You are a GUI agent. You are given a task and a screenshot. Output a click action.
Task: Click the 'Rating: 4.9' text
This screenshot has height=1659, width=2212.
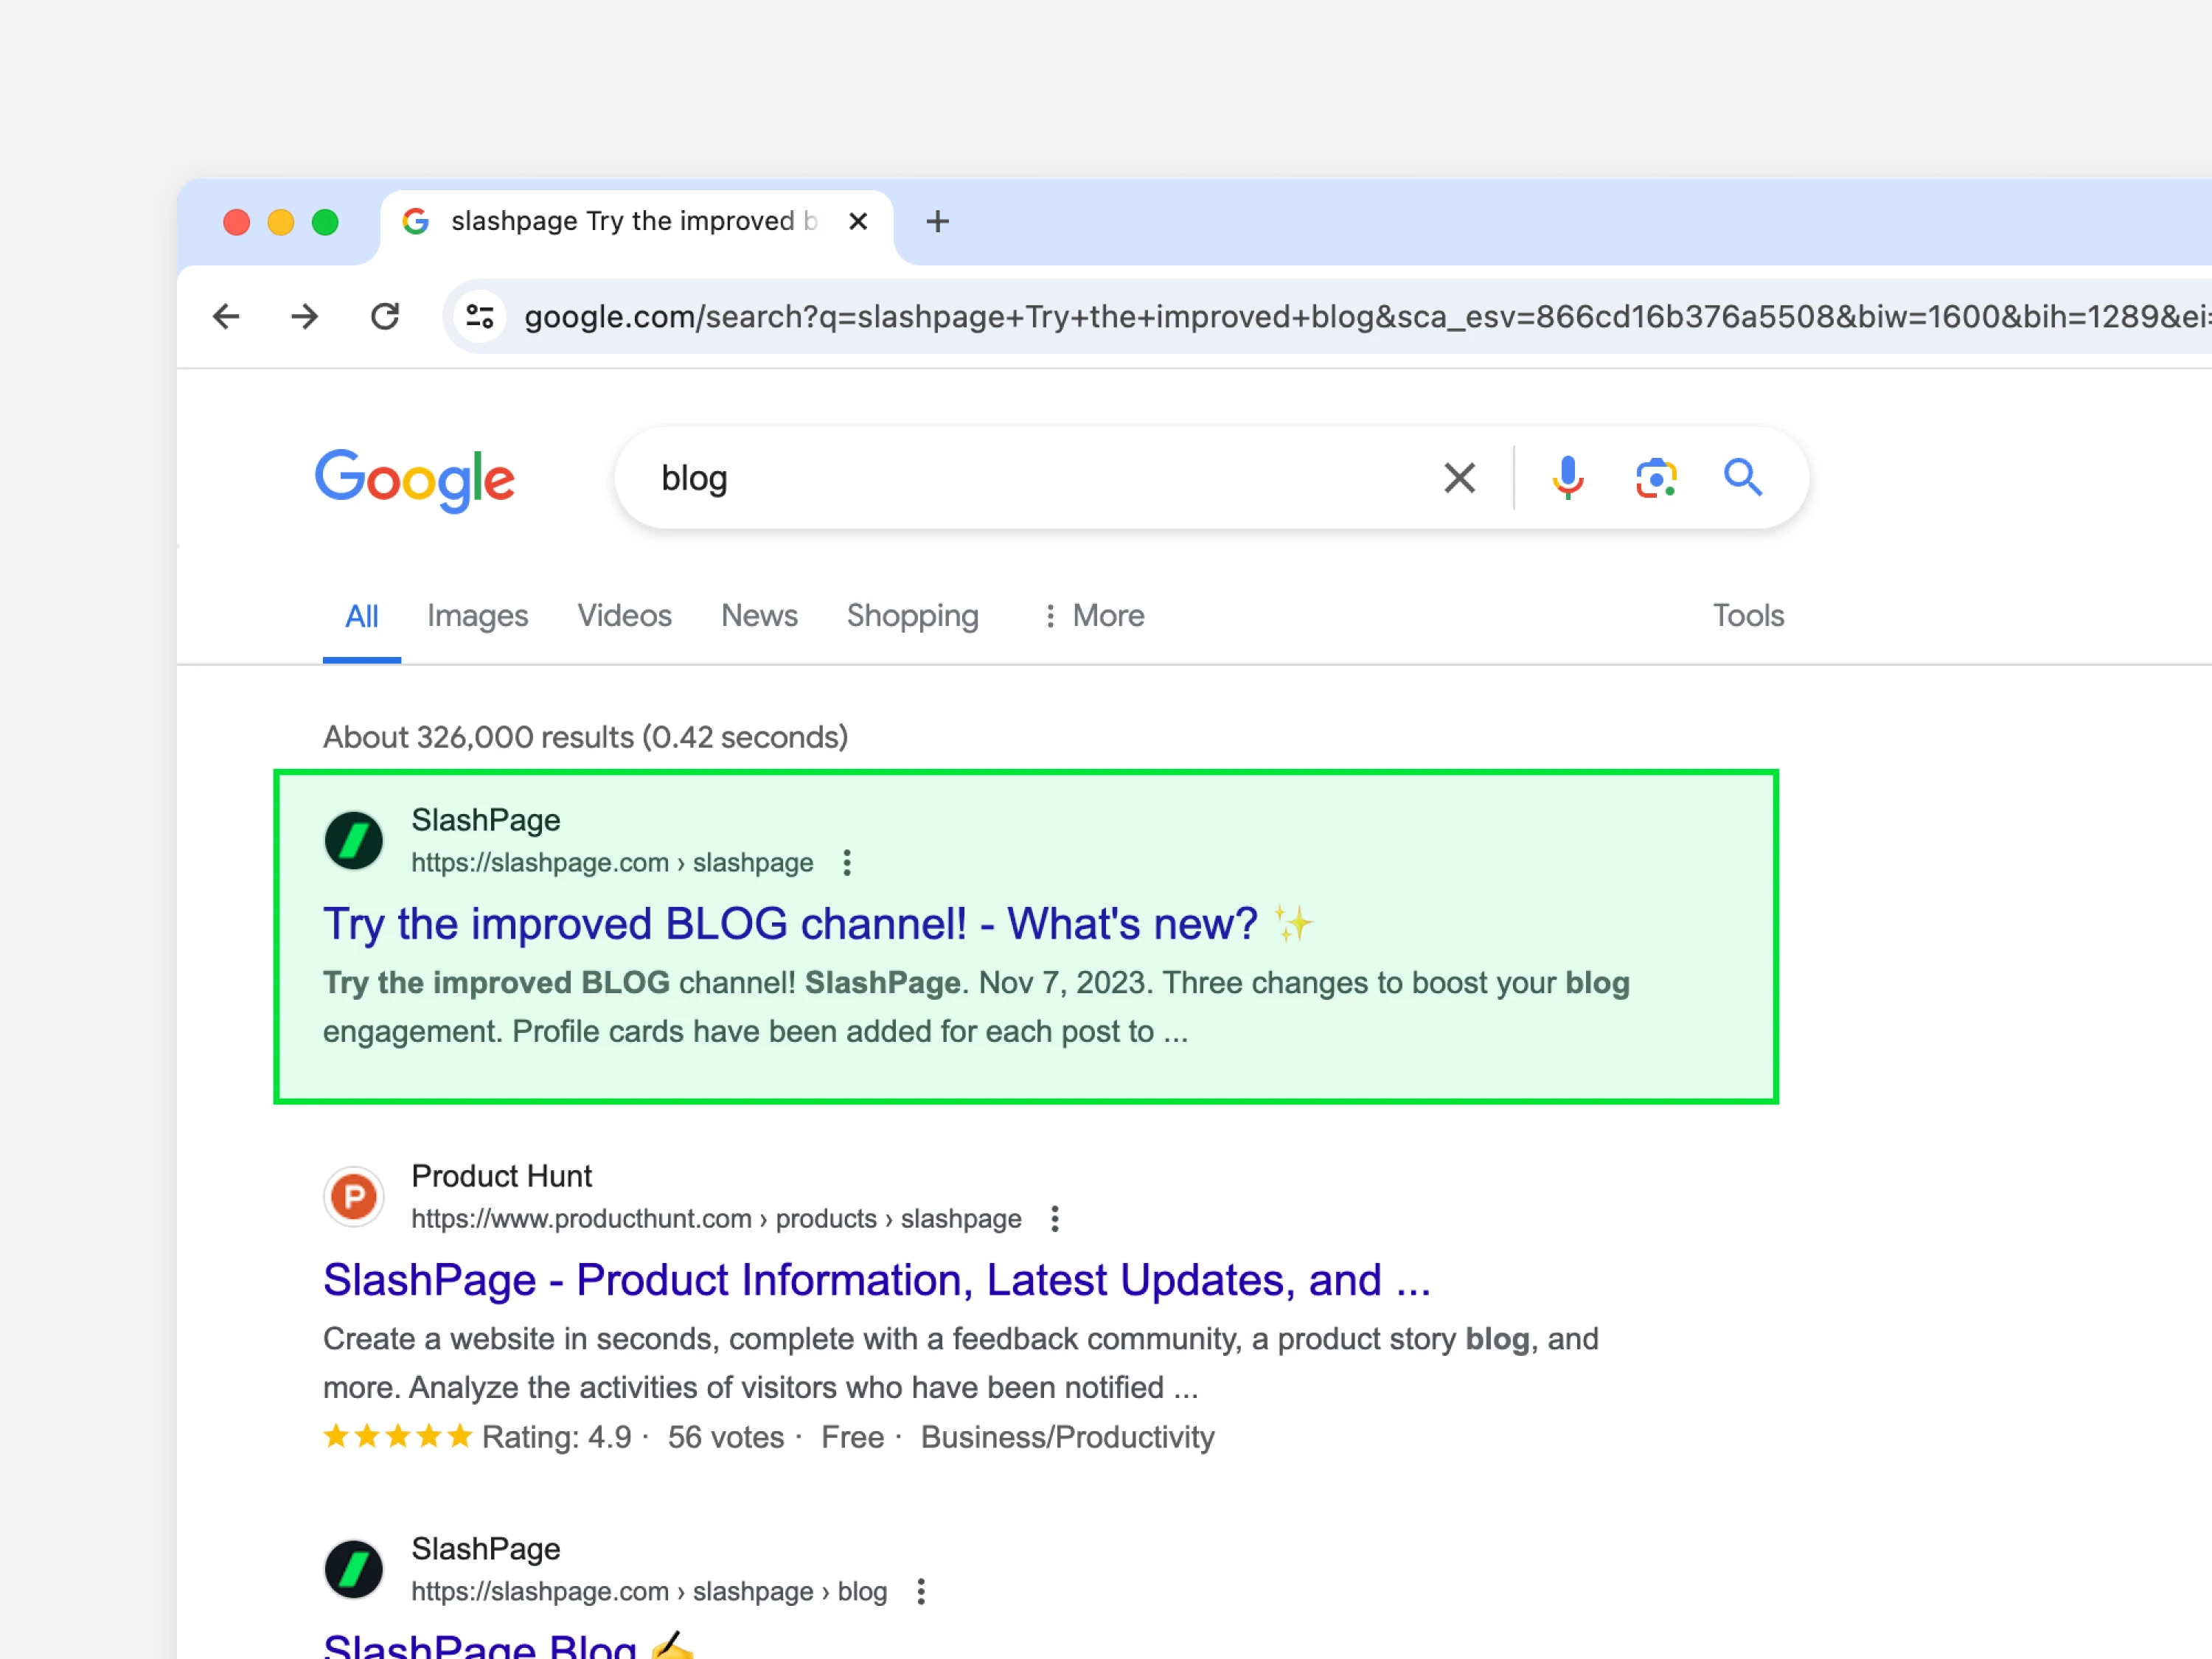coord(557,1438)
